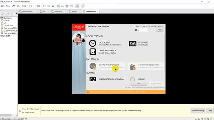Screen dimensions: 214x120
Task: Toggle the thumbnail bar icon
Action: [63, 6]
